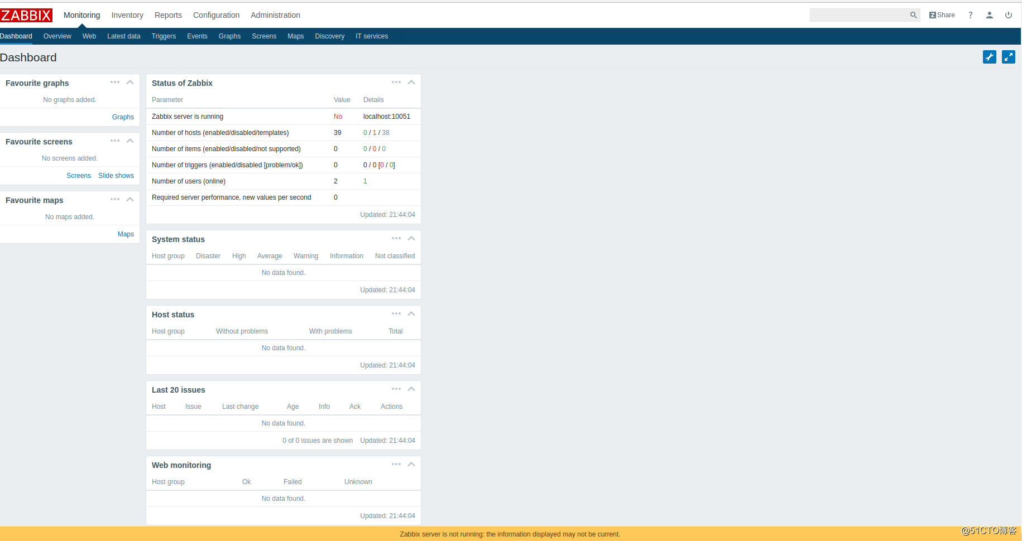The image size is (1022, 541).
Task: Open Favourite graphs options menu dots
Action: tap(115, 82)
